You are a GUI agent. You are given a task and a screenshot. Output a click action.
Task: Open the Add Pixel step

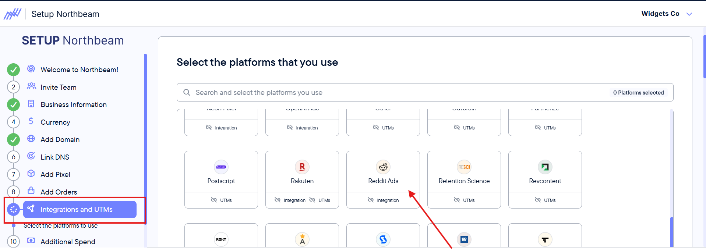point(55,174)
